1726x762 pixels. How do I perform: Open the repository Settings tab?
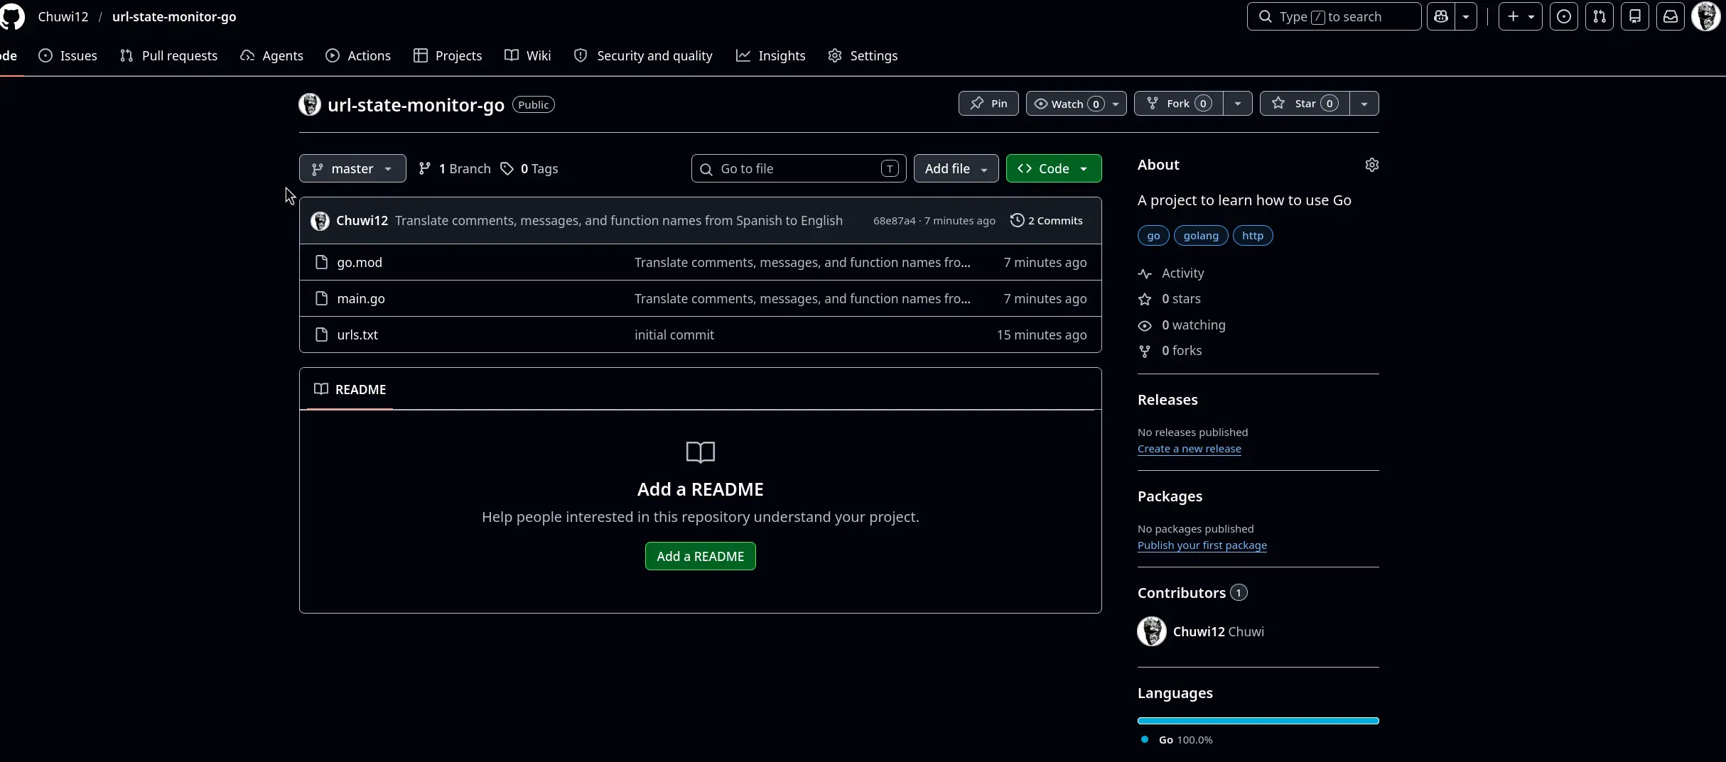(863, 55)
